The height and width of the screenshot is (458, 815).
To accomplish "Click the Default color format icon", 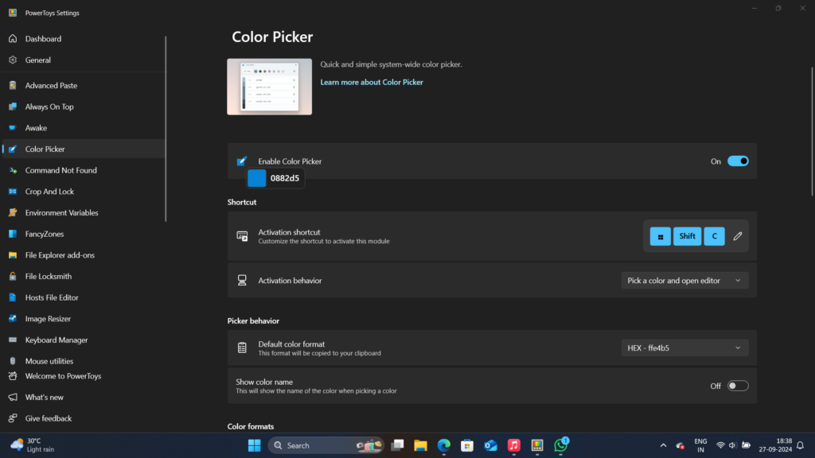I will 242,348.
